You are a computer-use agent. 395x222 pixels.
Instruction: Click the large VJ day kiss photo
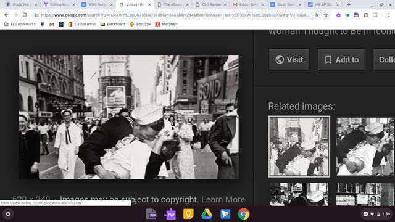coord(128,117)
